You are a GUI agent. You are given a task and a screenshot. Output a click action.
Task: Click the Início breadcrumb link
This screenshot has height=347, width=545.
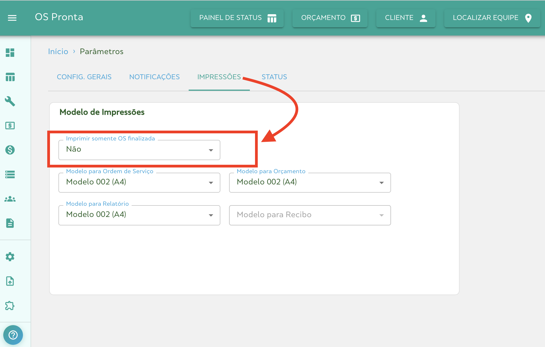pyautogui.click(x=58, y=52)
